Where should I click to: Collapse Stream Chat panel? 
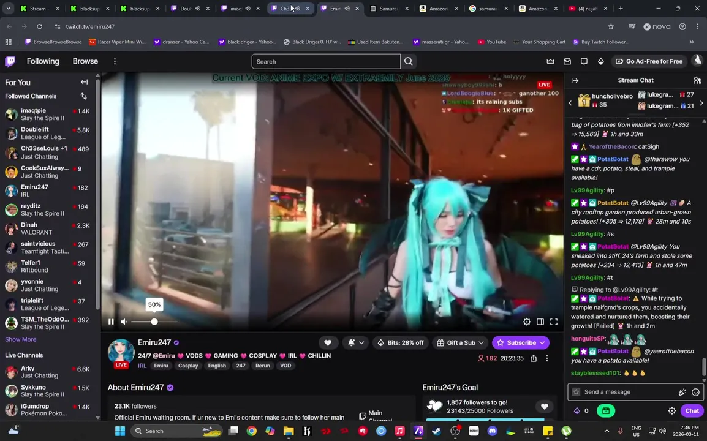pyautogui.click(x=575, y=80)
